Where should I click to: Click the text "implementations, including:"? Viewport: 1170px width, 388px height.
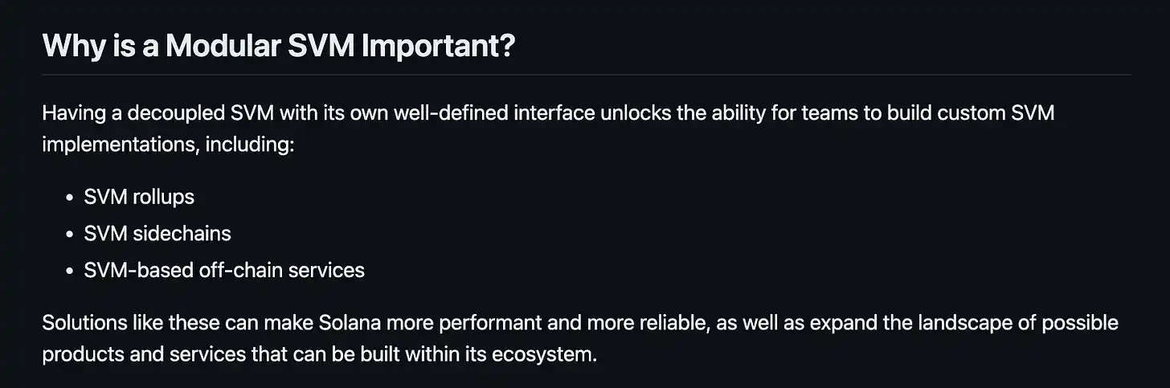[x=169, y=147]
